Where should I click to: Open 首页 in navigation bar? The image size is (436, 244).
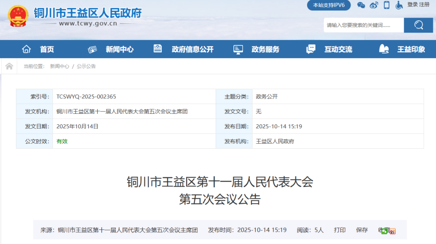47,49
